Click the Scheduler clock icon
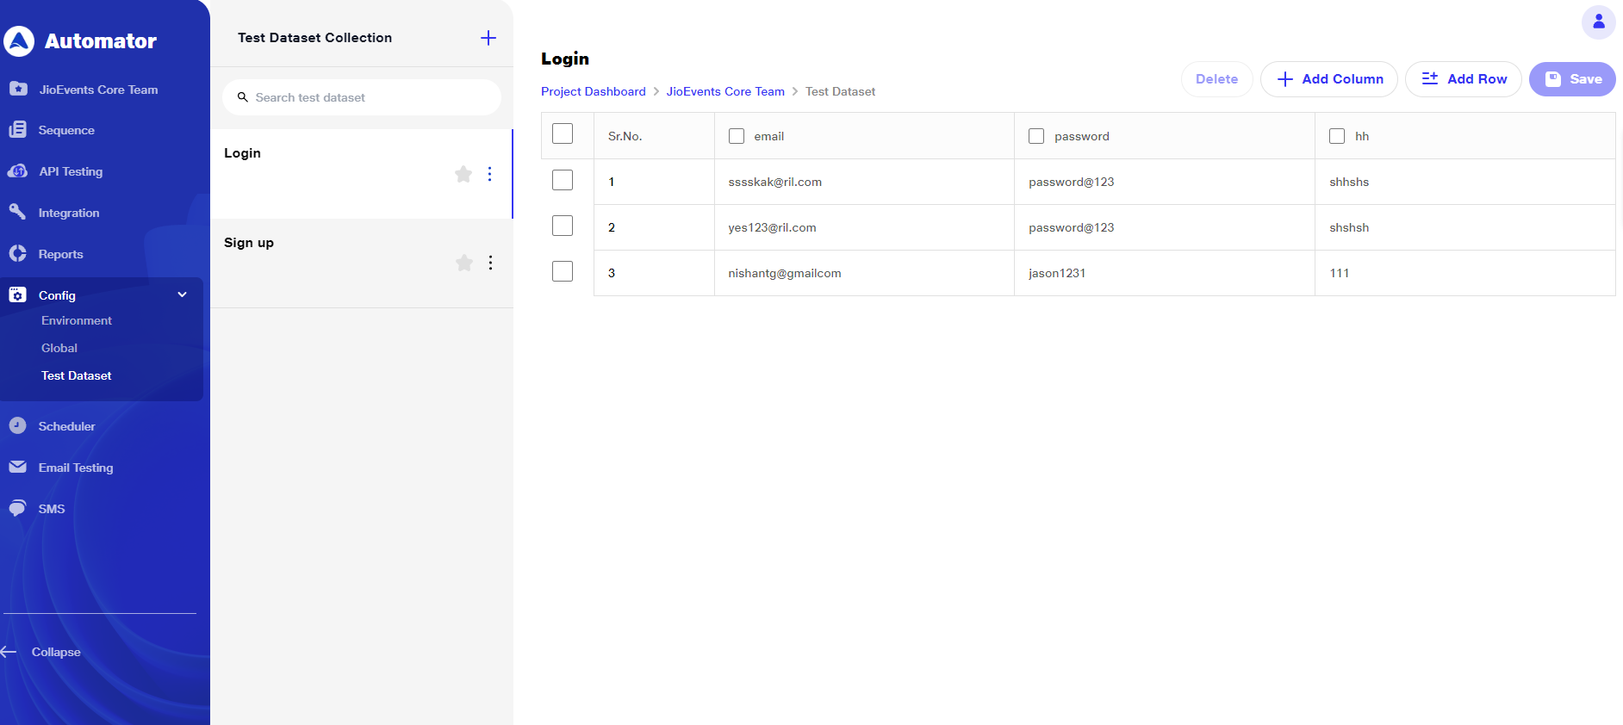The image size is (1623, 725). tap(17, 425)
